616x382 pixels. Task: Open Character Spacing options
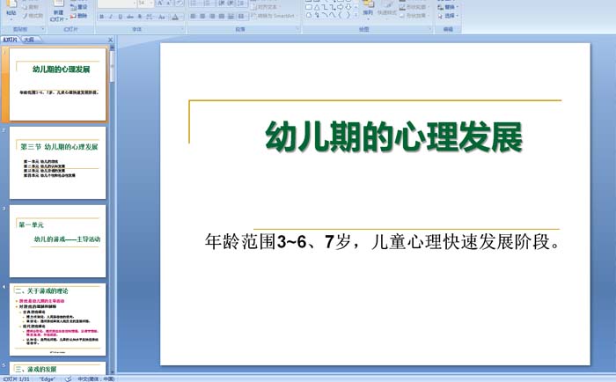[x=150, y=17]
